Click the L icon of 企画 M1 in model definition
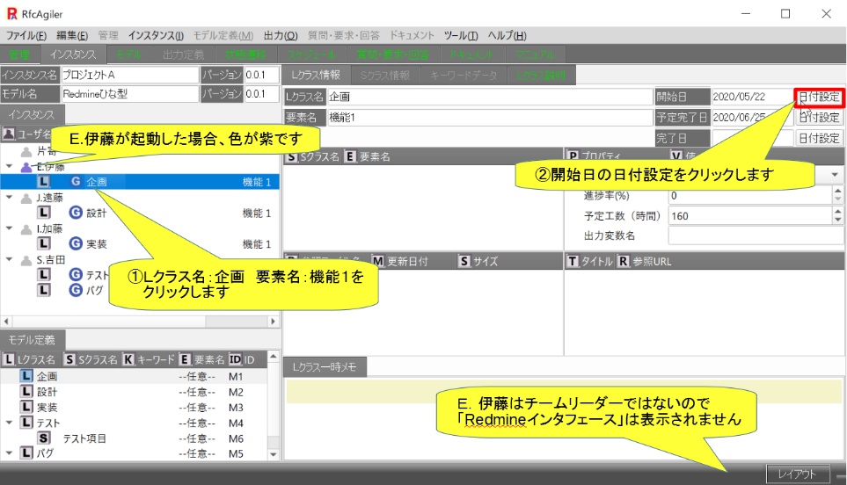Viewport: 847px width, 485px height. pyautogui.click(x=26, y=376)
